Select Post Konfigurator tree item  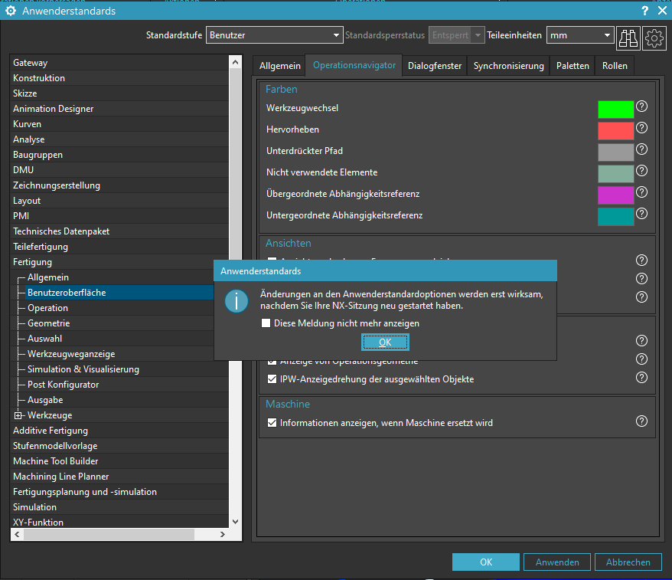63,385
